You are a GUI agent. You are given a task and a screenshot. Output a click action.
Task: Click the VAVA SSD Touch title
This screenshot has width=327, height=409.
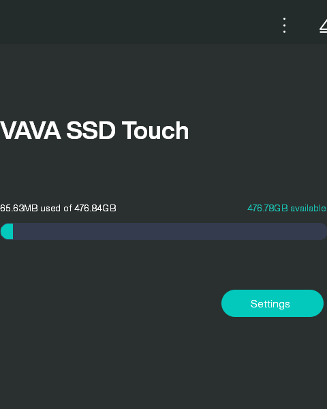pos(94,130)
